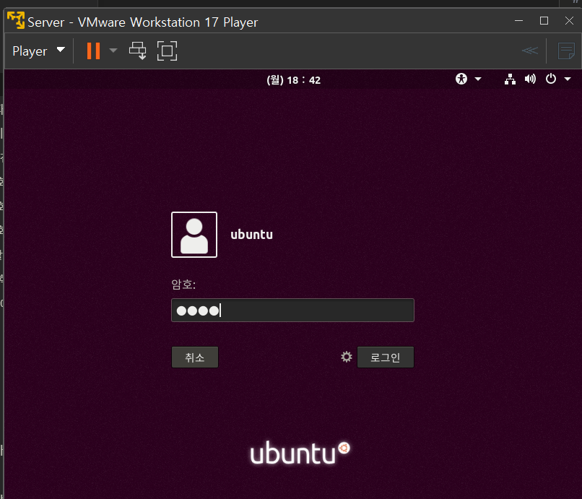Click the VMware logo in the title bar
The height and width of the screenshot is (499, 582).
click(x=16, y=20)
